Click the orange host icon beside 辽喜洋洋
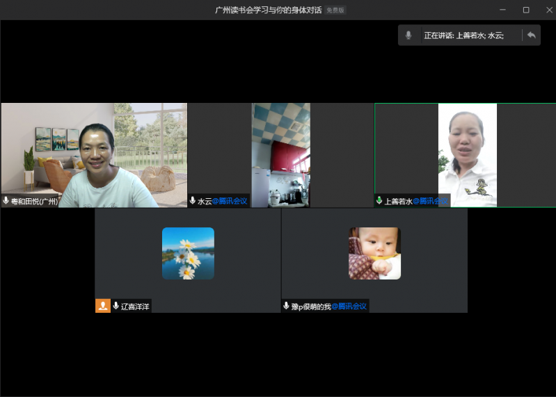 tap(102, 306)
